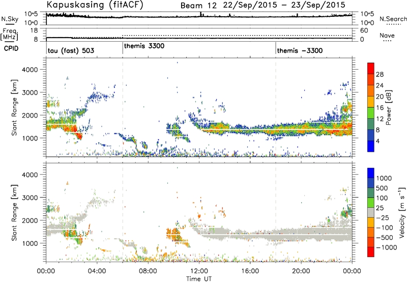Image resolution: width=407 pixels, height=282 pixels.
Task: Click the 'themis 3300' CPID marker
Action: (144, 46)
